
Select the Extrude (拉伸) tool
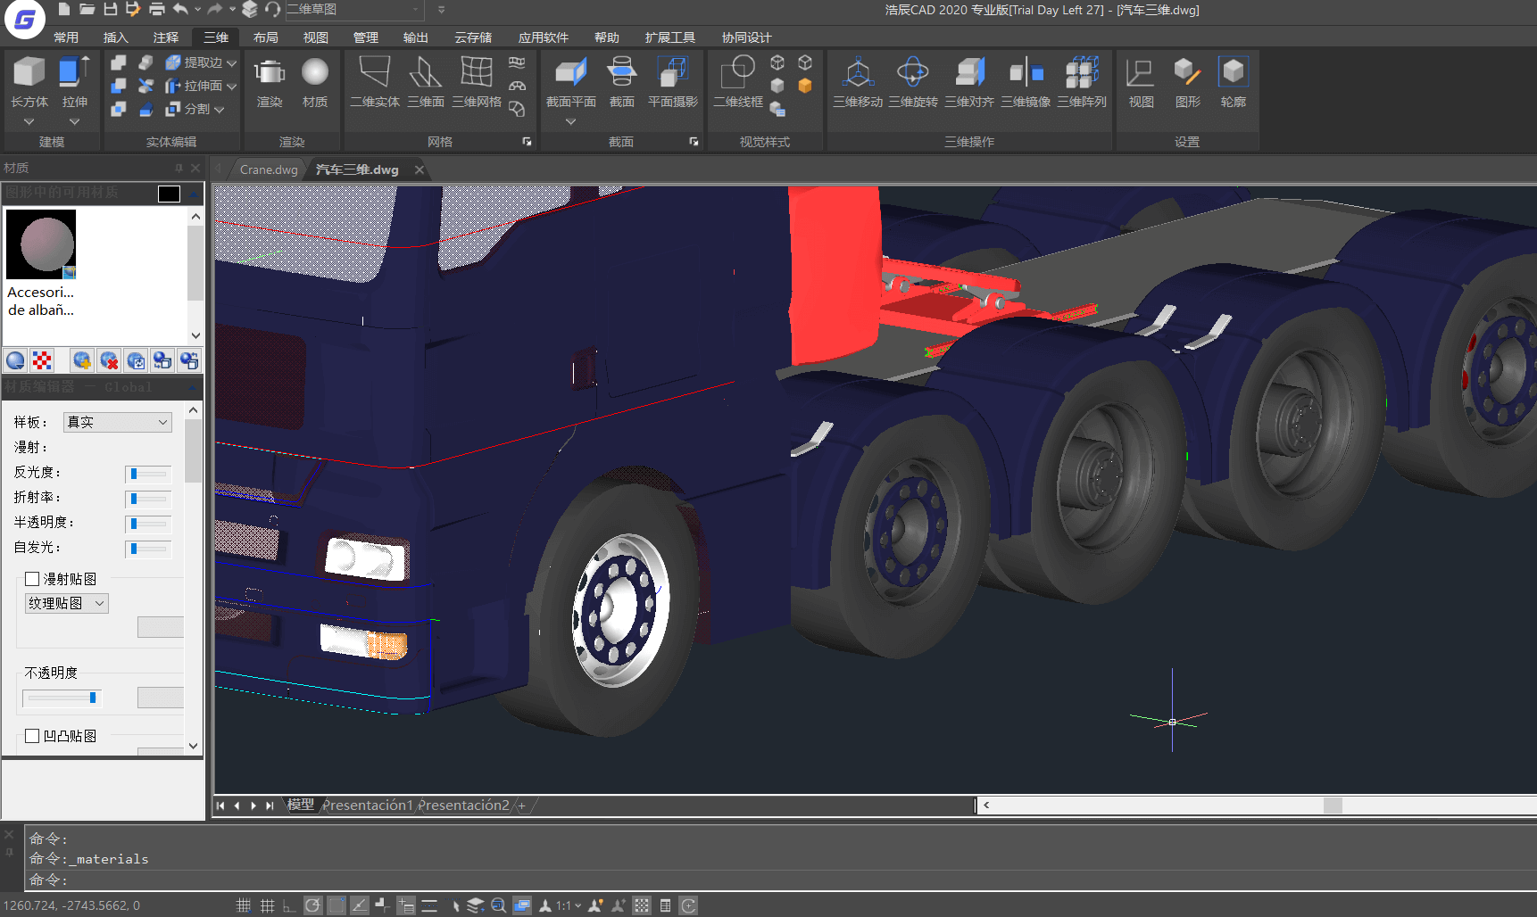[x=74, y=81]
